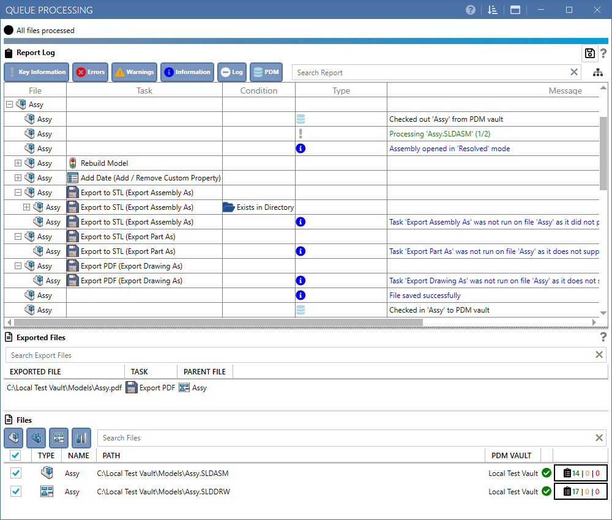
Task: Click the save report log icon
Action: (589, 53)
